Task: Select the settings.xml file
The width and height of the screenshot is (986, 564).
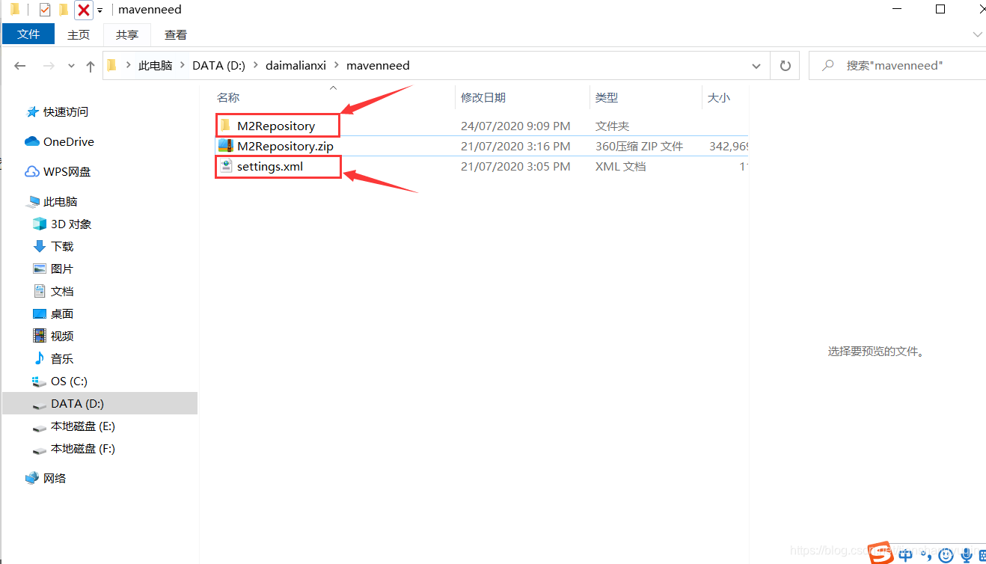Action: [x=270, y=166]
